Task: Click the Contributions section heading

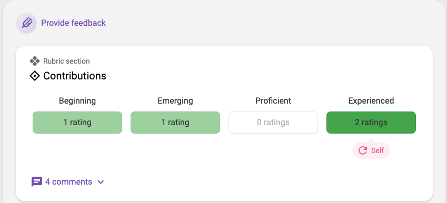Action: pos(75,76)
